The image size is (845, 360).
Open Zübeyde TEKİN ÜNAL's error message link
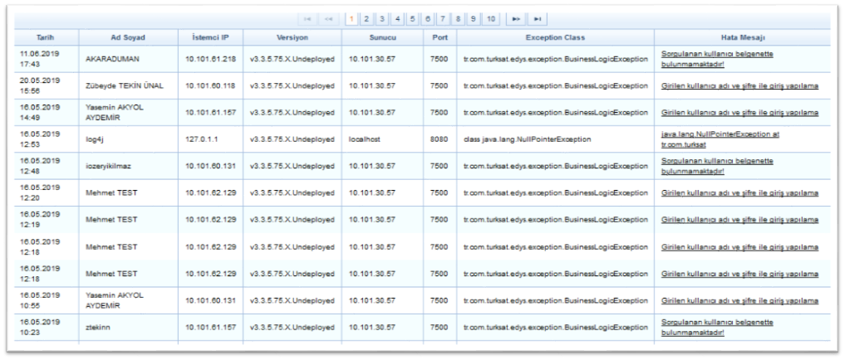click(x=739, y=85)
